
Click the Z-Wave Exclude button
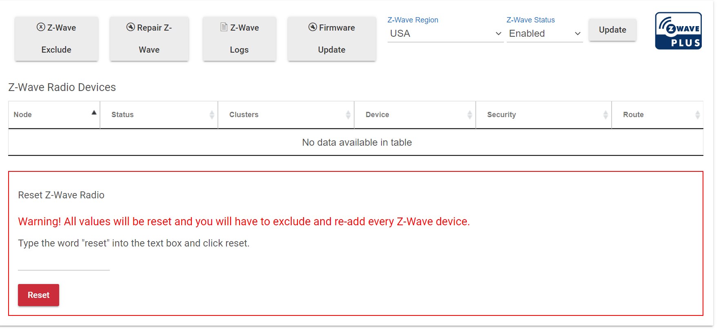(56, 39)
